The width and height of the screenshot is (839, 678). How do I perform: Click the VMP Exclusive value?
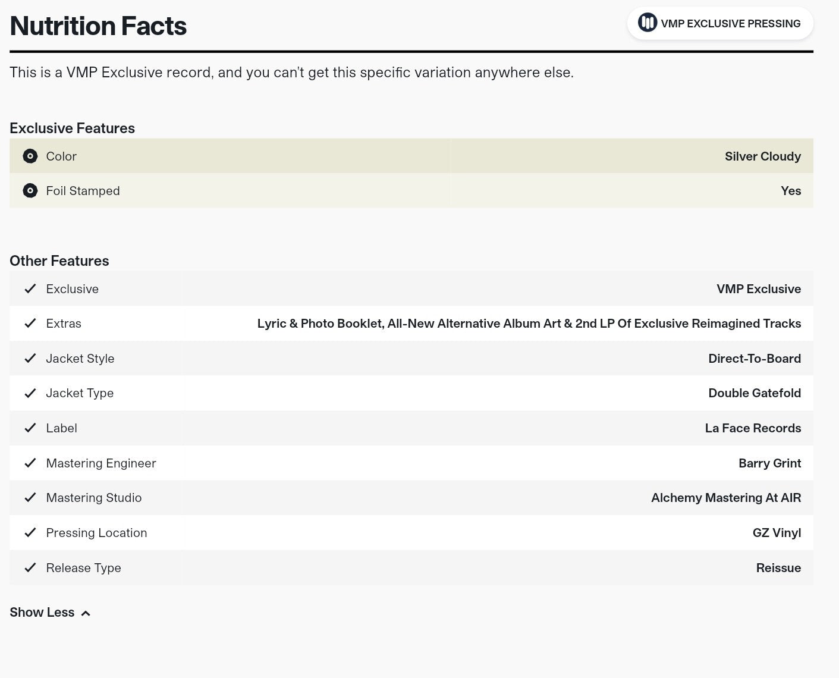(x=759, y=289)
